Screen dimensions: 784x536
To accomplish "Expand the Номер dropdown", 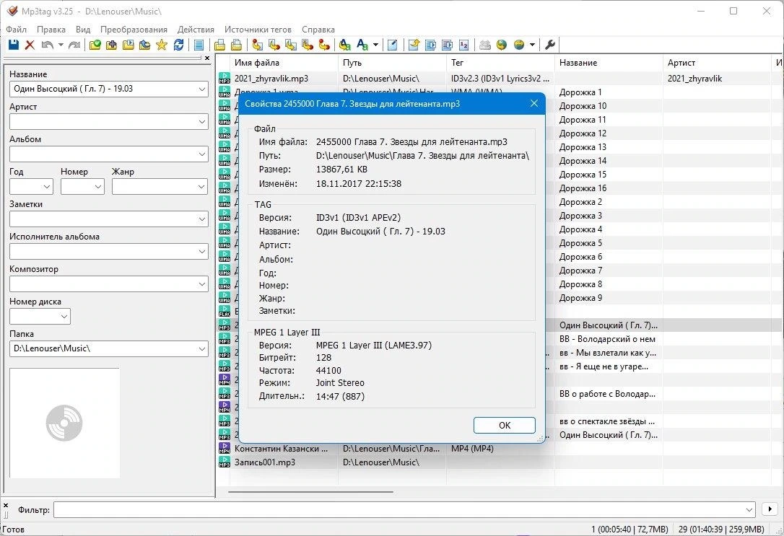I will point(98,186).
